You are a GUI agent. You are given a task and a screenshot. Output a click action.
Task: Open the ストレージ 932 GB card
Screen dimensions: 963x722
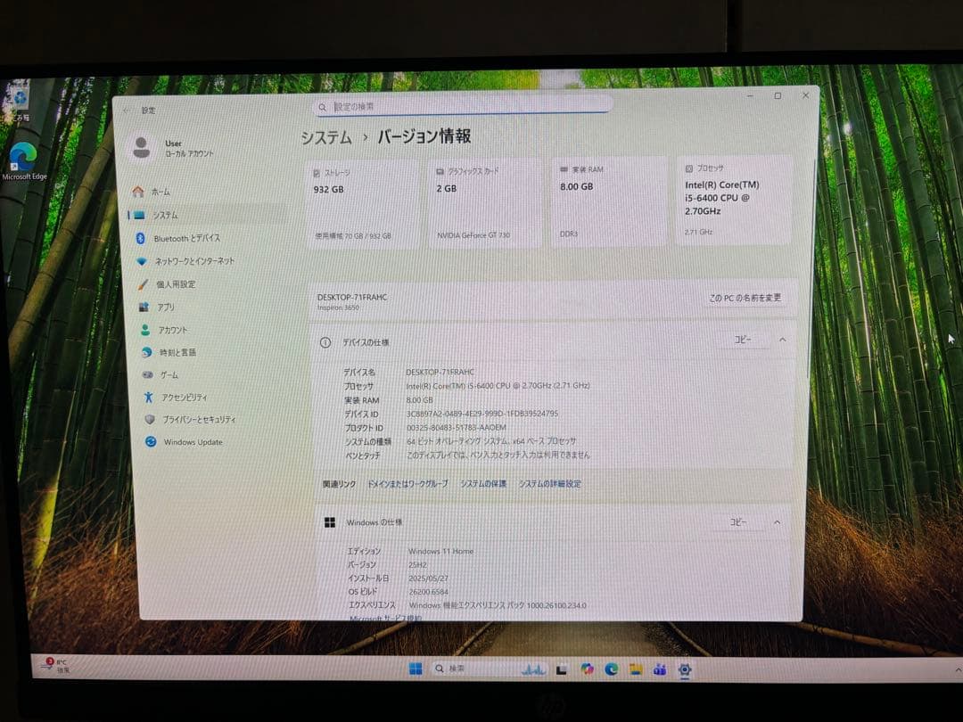[362, 204]
